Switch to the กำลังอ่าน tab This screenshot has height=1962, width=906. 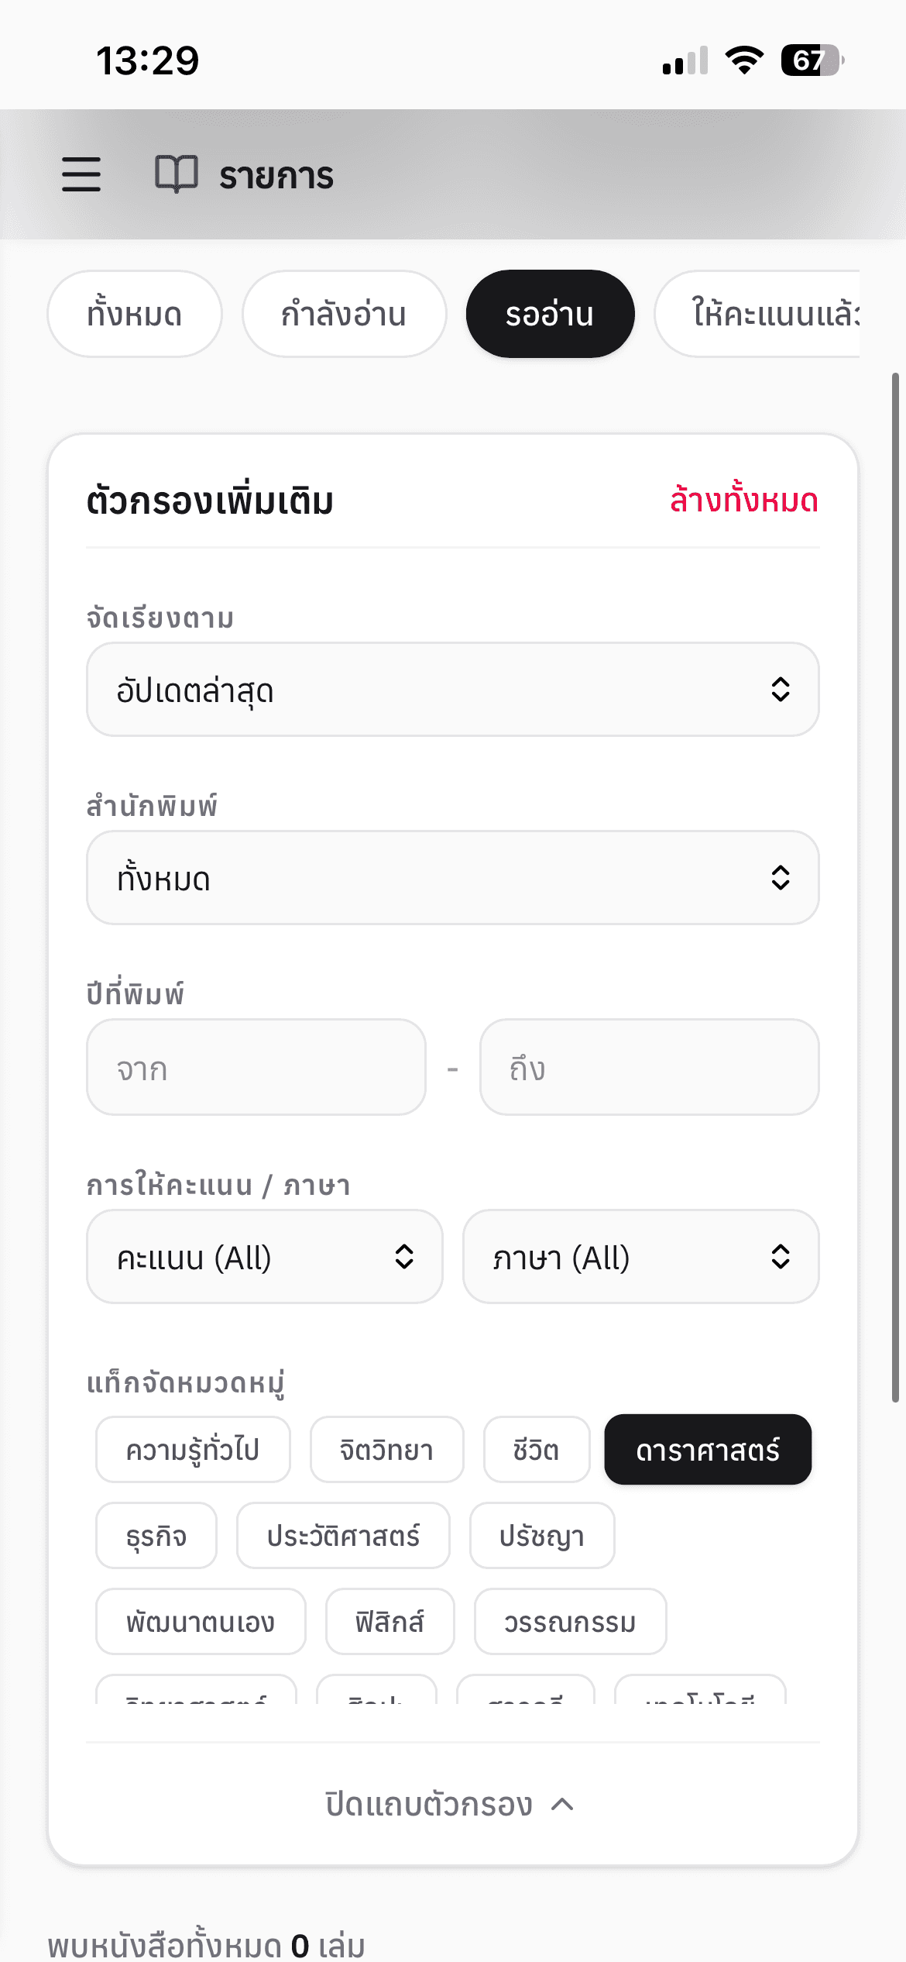click(344, 314)
